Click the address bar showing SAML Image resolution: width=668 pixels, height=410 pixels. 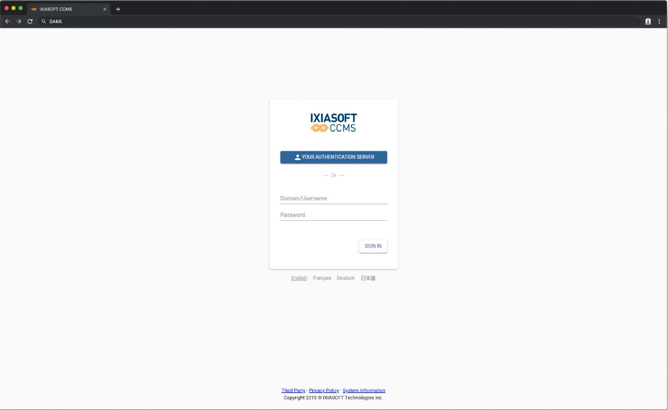[339, 21]
